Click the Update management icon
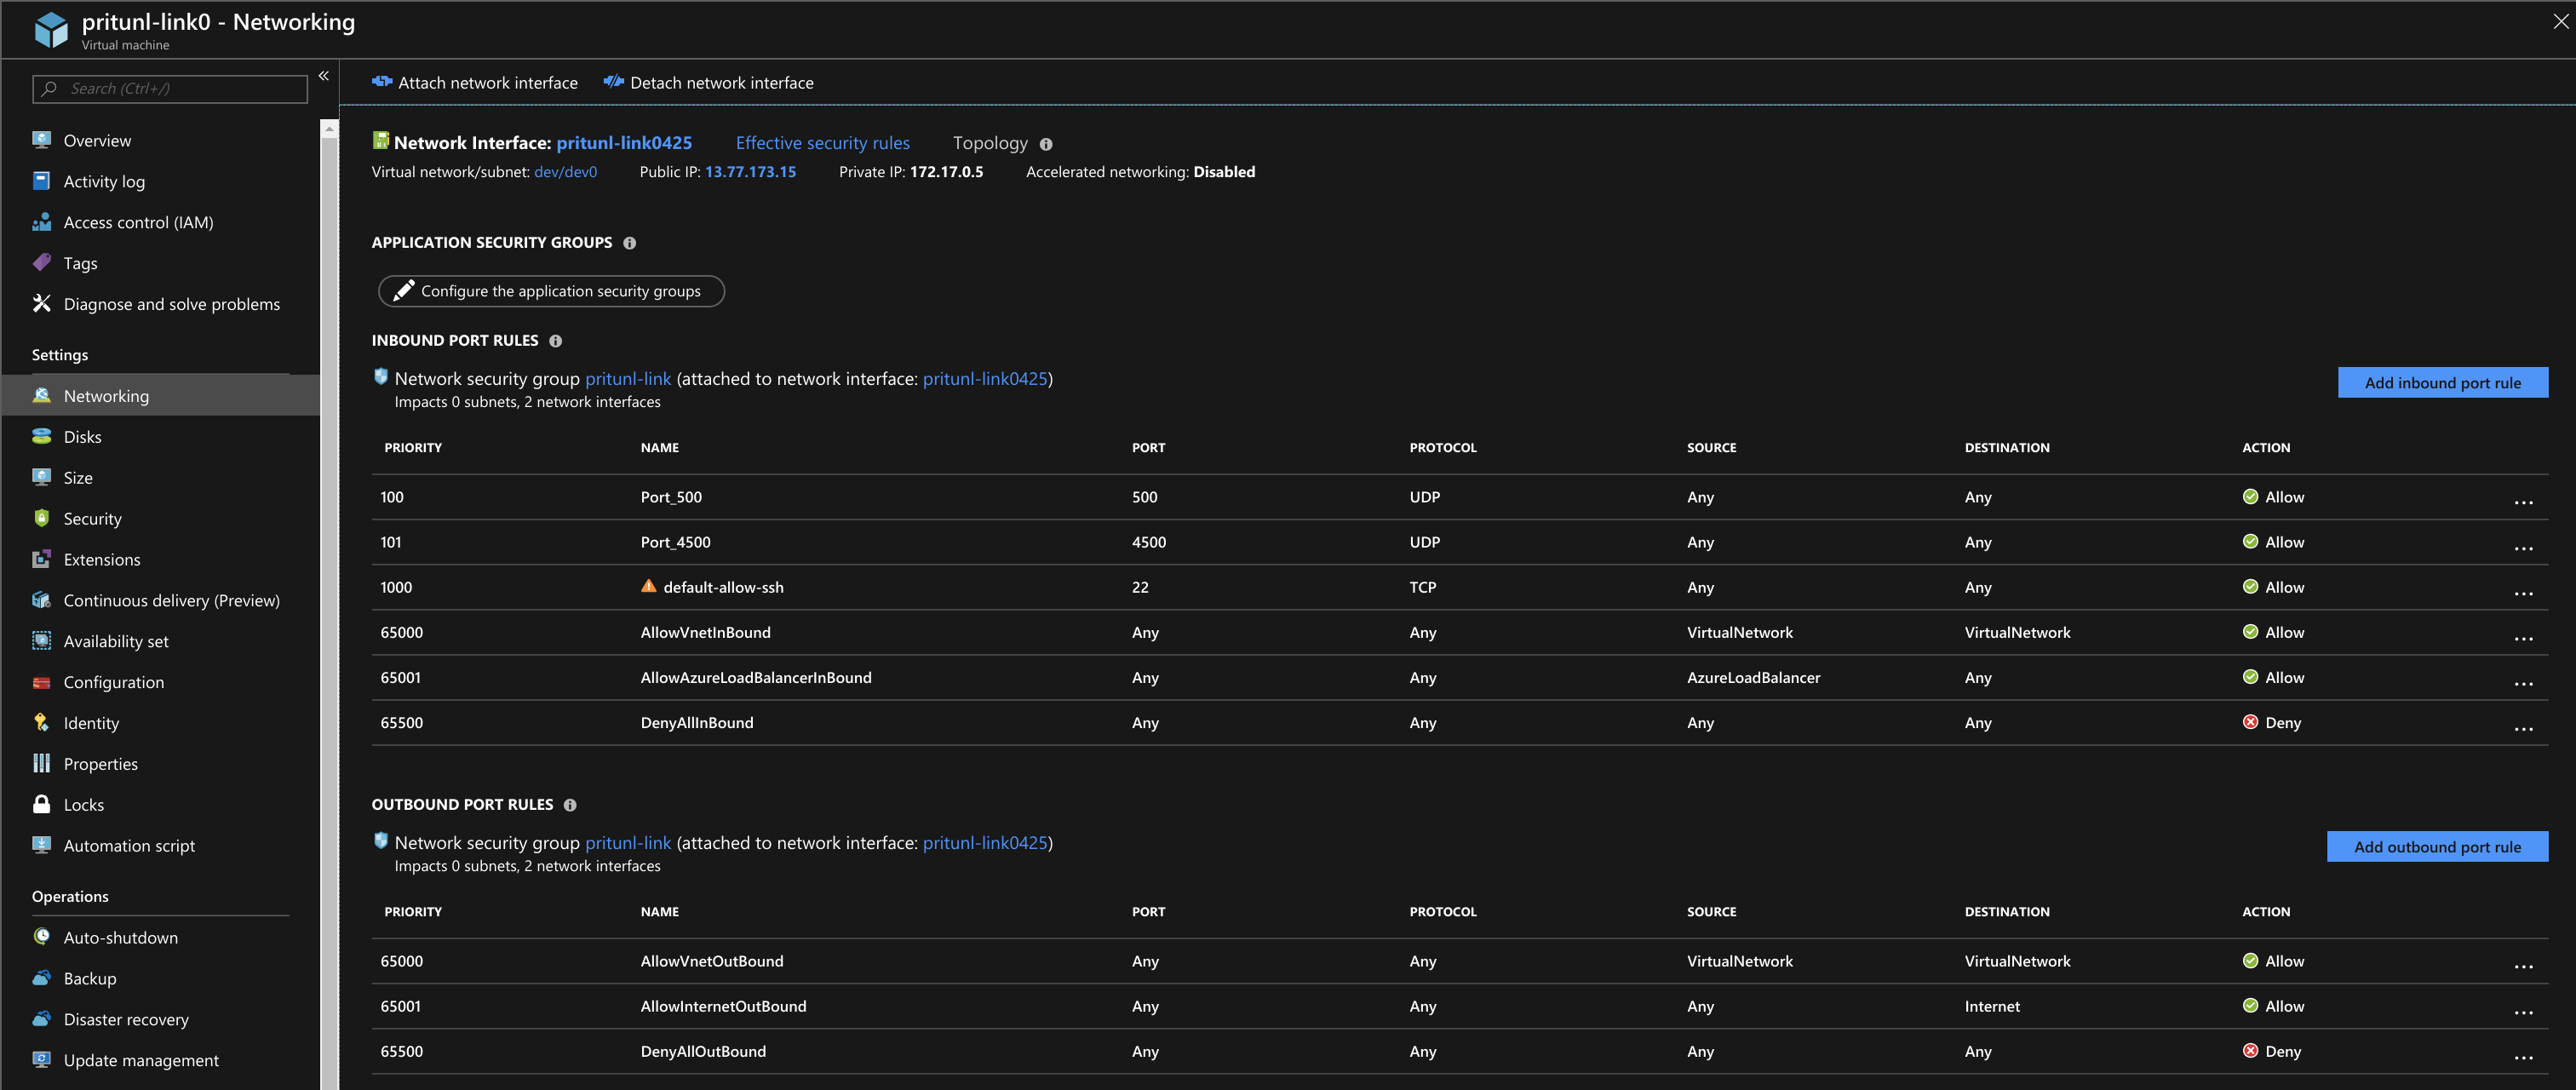This screenshot has width=2576, height=1090. pyautogui.click(x=41, y=1060)
